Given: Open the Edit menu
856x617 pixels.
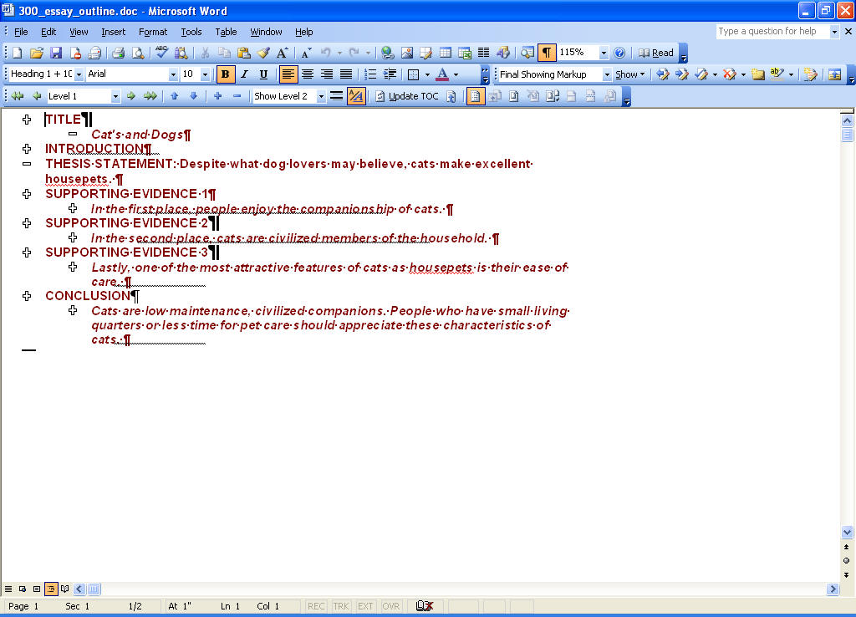Looking at the screenshot, I should click(x=48, y=32).
